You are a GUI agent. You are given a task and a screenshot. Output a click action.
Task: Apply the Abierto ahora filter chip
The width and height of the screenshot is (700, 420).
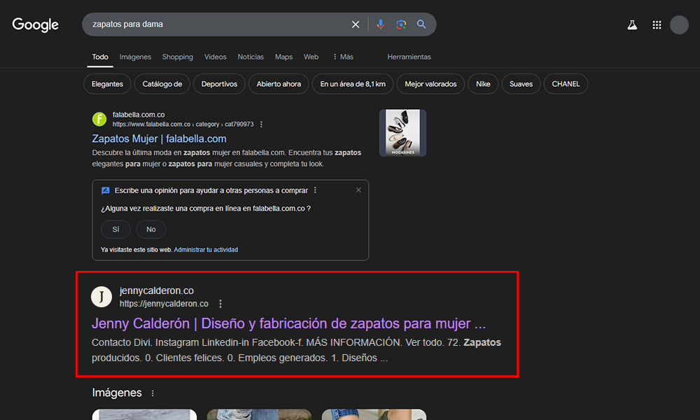pyautogui.click(x=279, y=84)
